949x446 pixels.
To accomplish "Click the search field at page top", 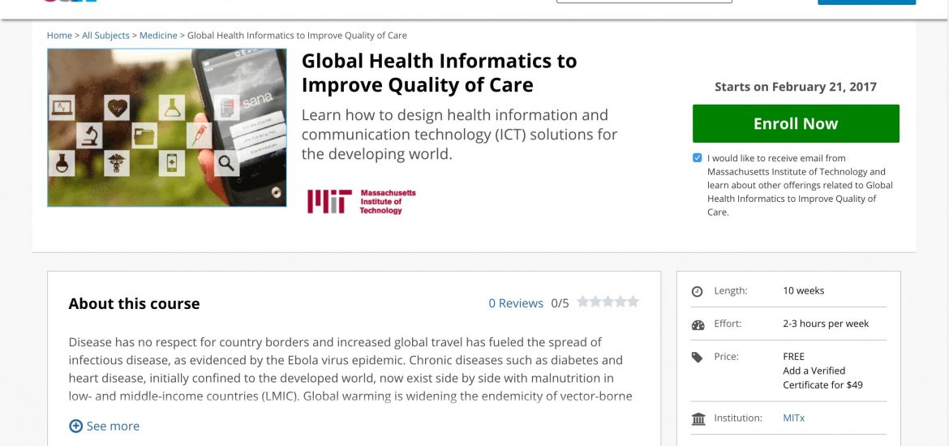I will point(644,1).
